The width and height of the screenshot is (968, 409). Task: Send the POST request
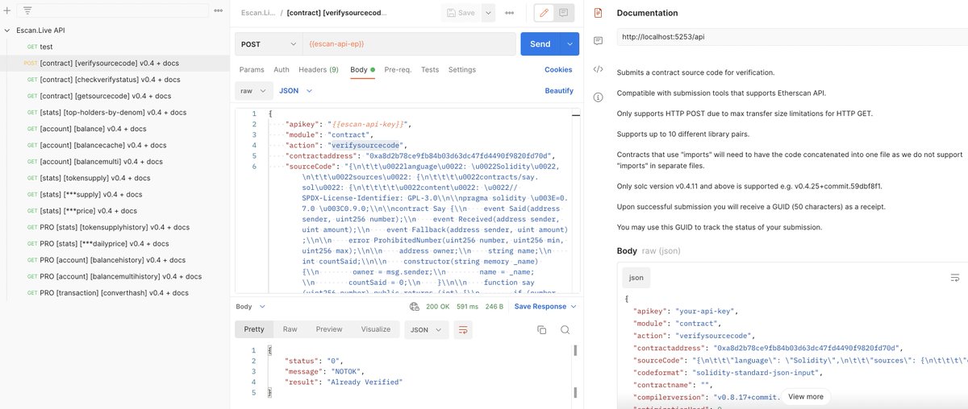[540, 43]
